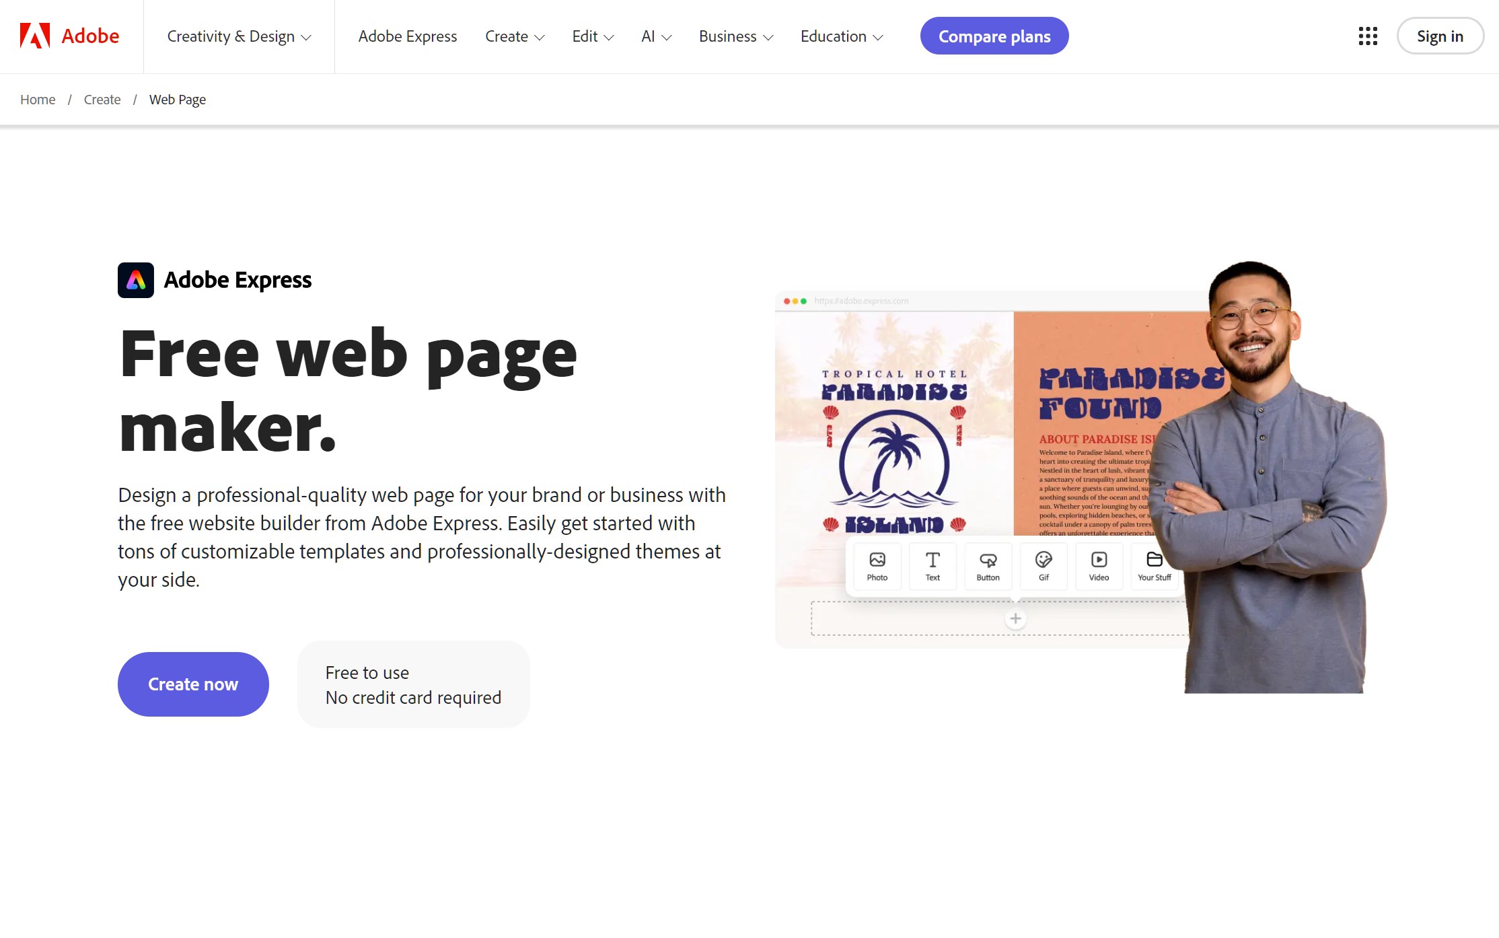This screenshot has width=1499, height=938.
Task: Open the Education navigation menu
Action: tap(841, 36)
